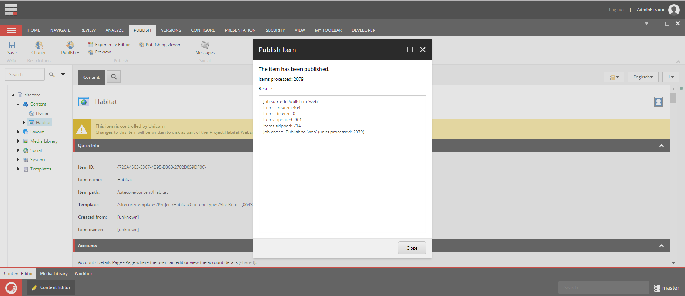This screenshot has height=296, width=685.
Task: Click the magnifier search tab beside Content
Action: [114, 77]
